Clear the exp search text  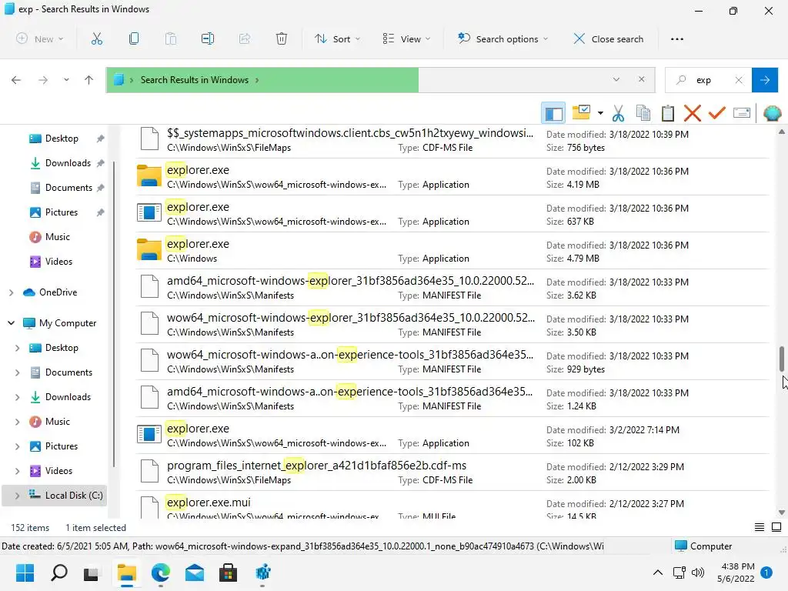click(x=739, y=80)
